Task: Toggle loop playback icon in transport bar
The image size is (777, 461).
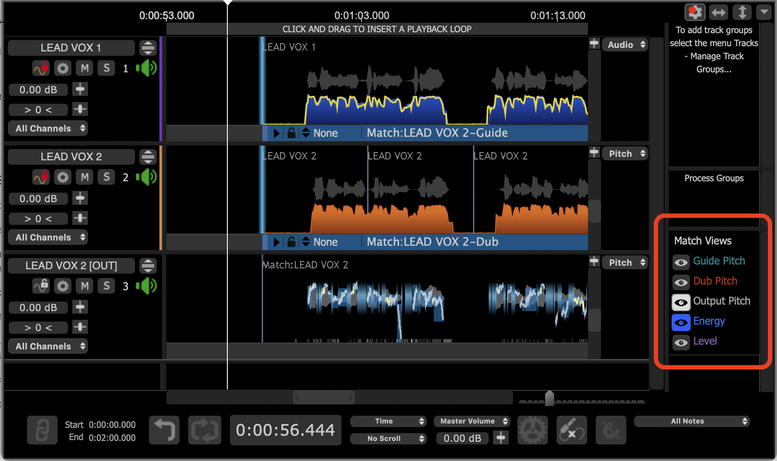Action: coord(204,430)
